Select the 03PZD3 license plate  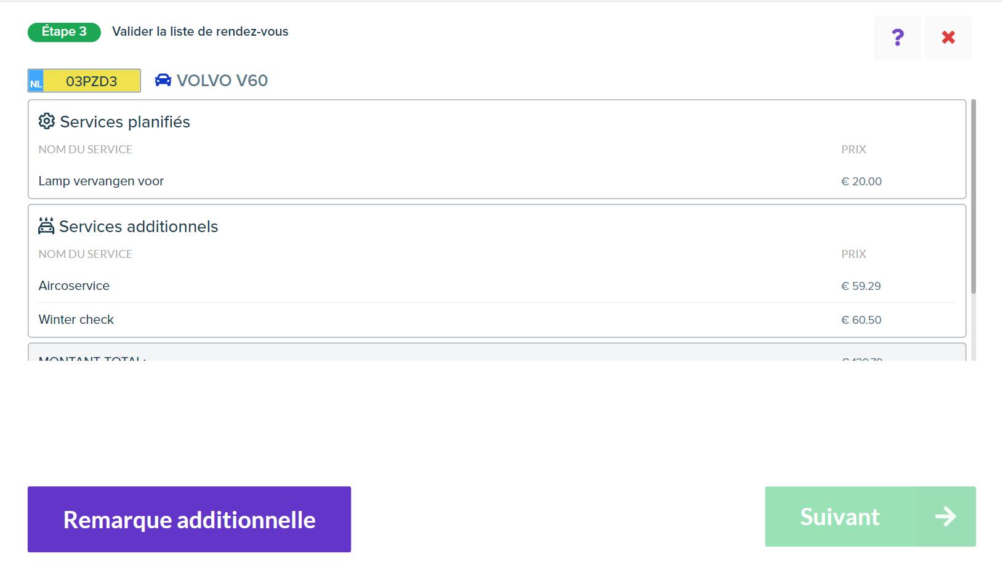pyautogui.click(x=84, y=81)
